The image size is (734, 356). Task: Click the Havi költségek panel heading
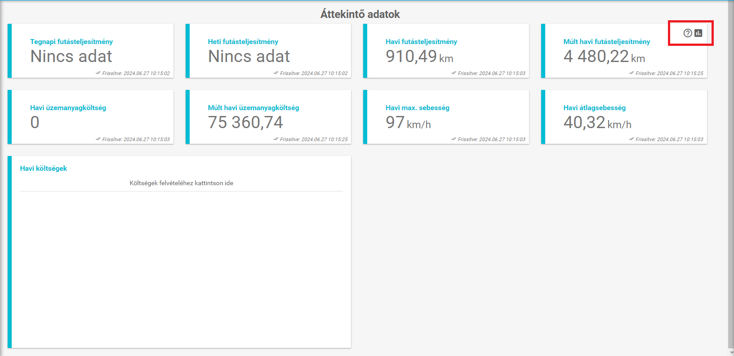click(x=44, y=168)
